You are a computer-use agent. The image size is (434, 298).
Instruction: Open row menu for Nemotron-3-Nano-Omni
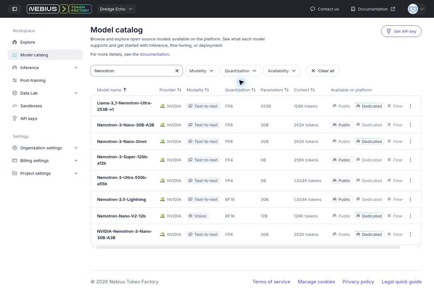click(410, 141)
